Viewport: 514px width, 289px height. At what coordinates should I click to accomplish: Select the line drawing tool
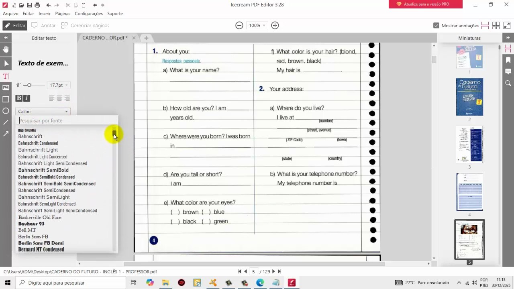click(x=6, y=122)
